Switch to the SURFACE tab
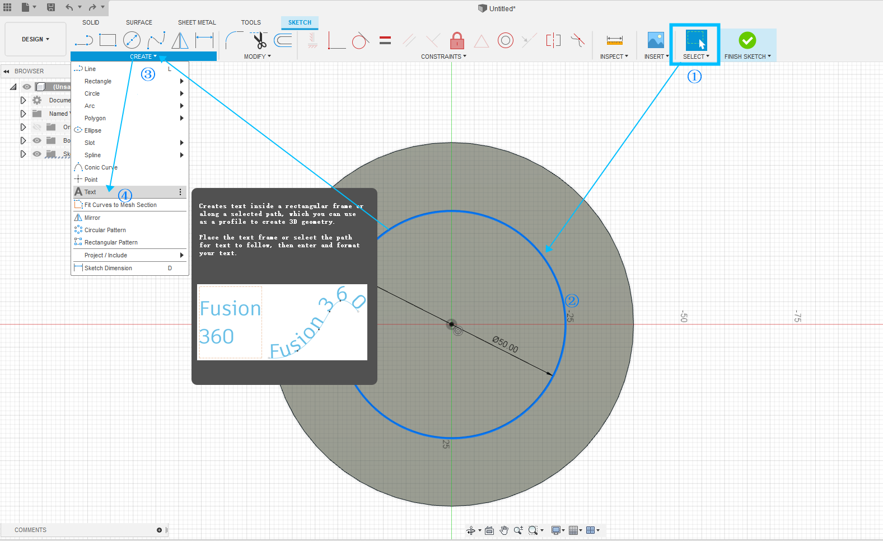Screen dimensions: 883x541 point(139,22)
